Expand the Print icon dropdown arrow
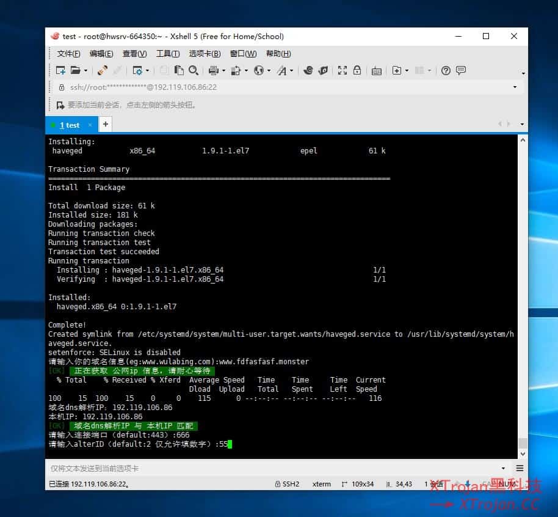 [224, 71]
